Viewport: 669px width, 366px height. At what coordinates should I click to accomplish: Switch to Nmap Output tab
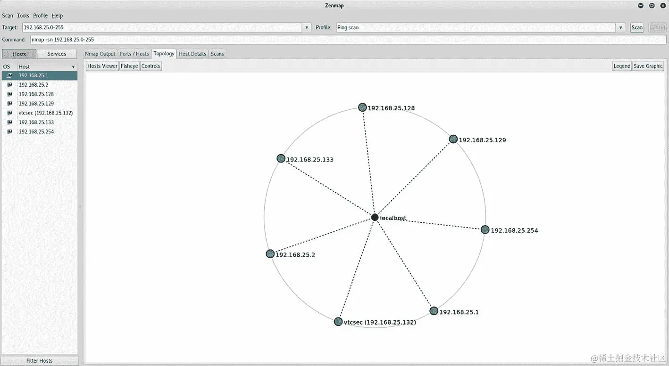click(100, 54)
